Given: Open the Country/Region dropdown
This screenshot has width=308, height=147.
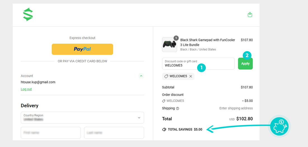Looking at the screenshot, I should pos(82,117).
